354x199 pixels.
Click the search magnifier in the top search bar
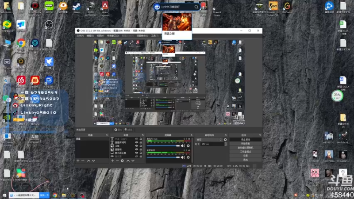click(196, 7)
